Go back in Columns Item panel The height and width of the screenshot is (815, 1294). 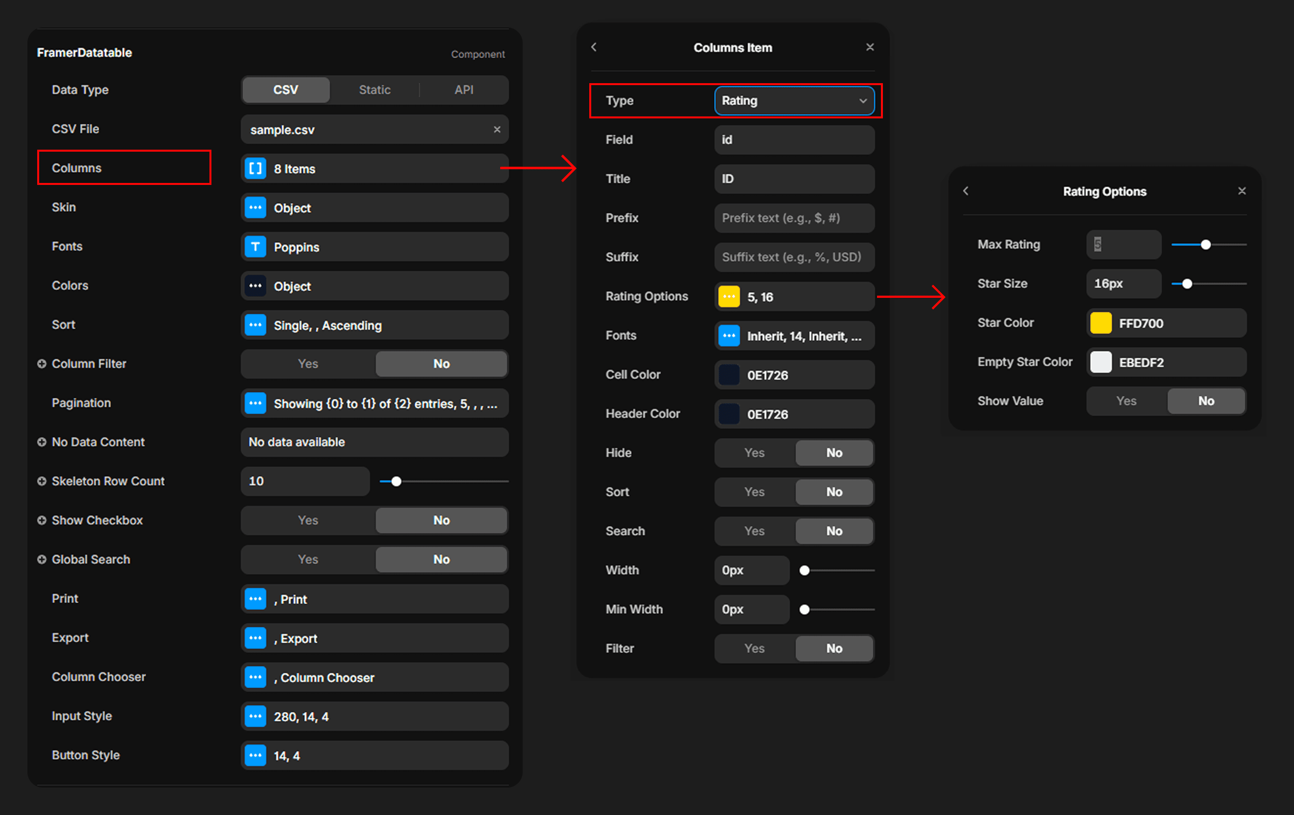click(x=594, y=47)
